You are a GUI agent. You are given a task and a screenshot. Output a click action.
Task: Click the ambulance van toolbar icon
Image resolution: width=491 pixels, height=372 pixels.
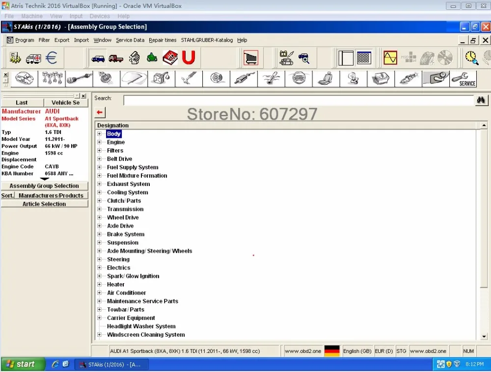33,58
